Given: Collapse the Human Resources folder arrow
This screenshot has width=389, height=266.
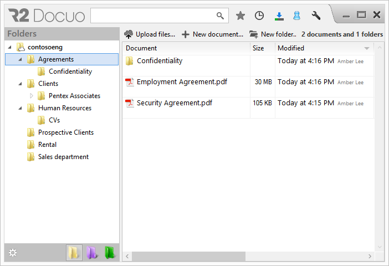Looking at the screenshot, I should coord(21,108).
